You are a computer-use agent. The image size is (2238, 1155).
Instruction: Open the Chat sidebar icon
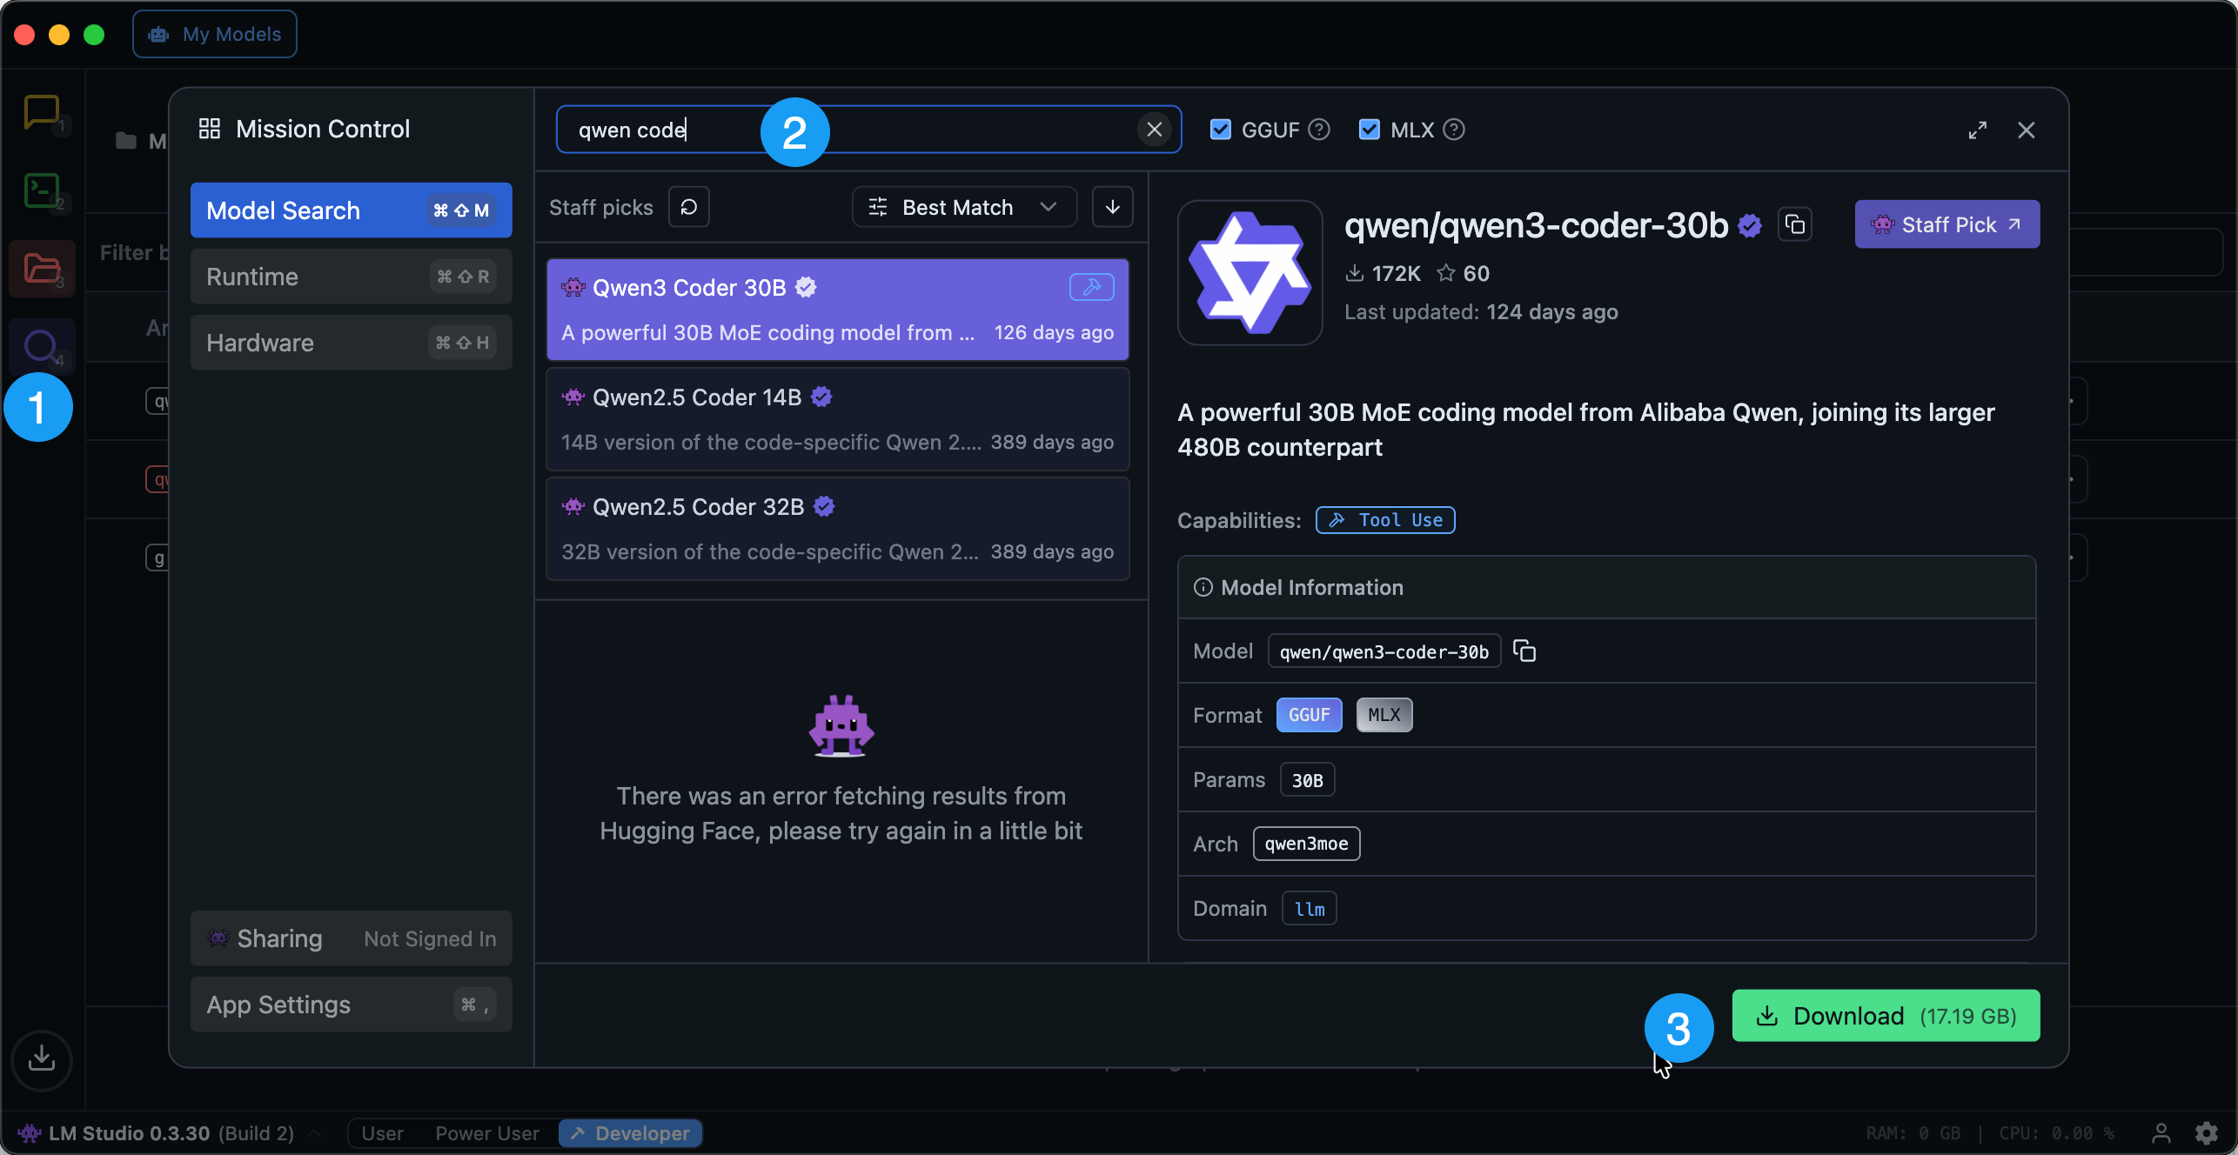click(41, 112)
